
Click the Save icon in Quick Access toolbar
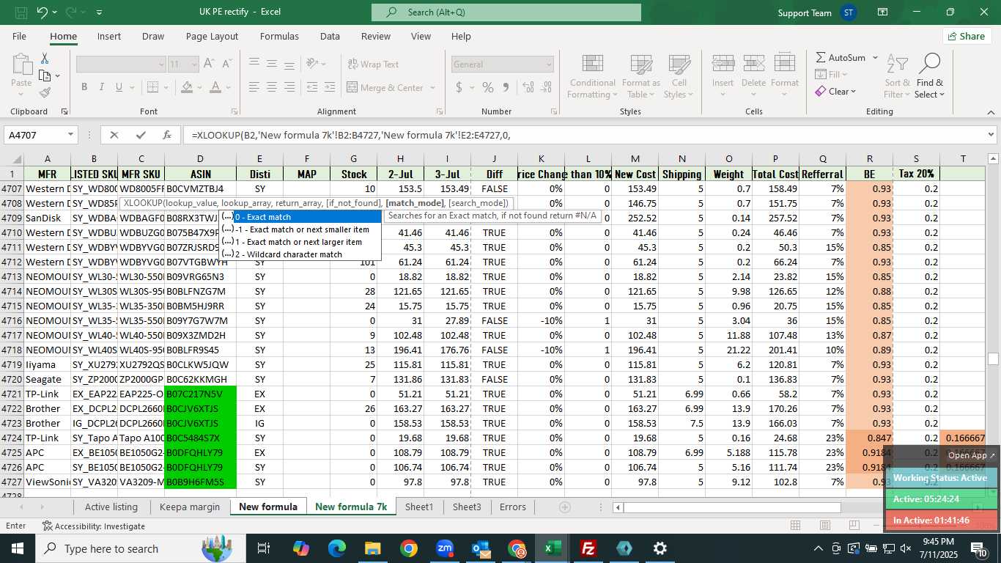coord(21,12)
